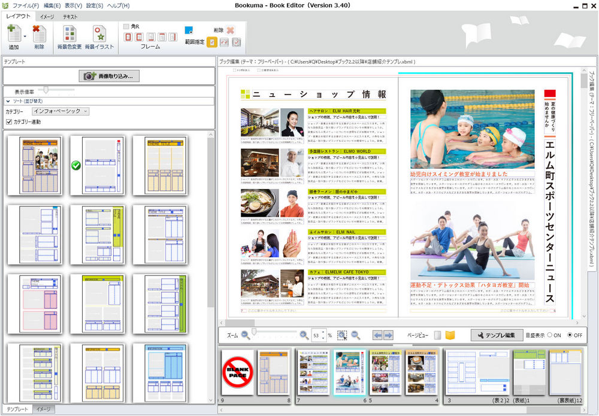Select the first frame style icon
599x416 pixels.
tap(129, 37)
